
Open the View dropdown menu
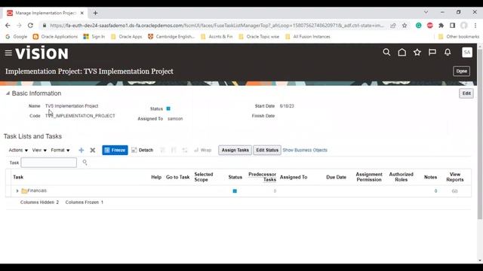tap(39, 151)
